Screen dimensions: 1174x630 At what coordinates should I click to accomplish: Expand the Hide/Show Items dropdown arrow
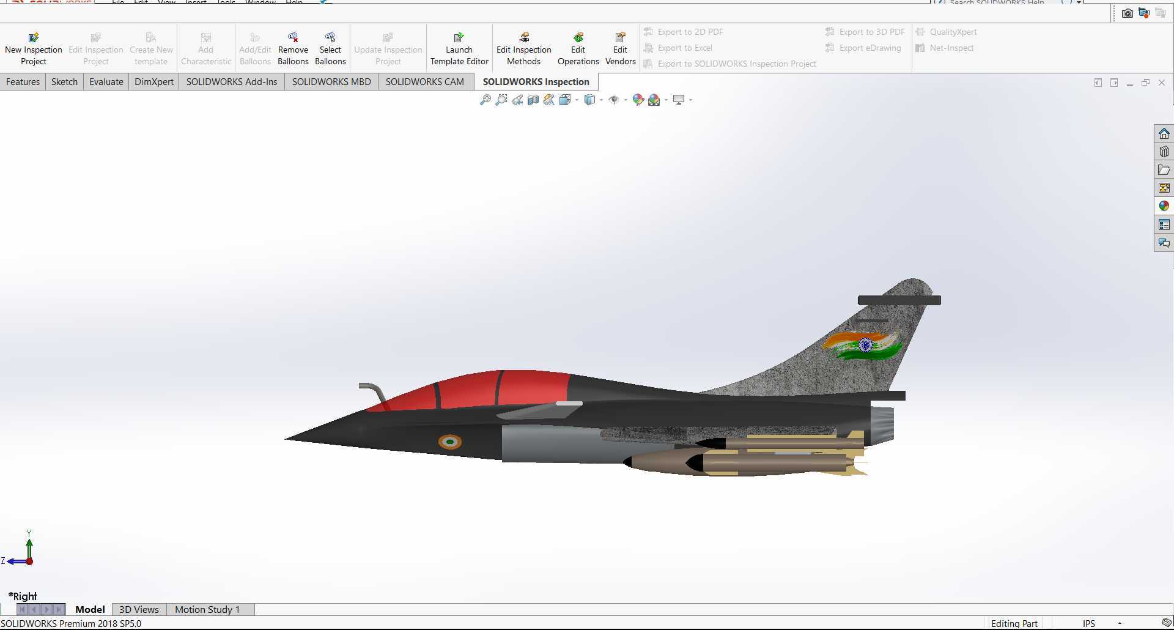click(x=626, y=100)
